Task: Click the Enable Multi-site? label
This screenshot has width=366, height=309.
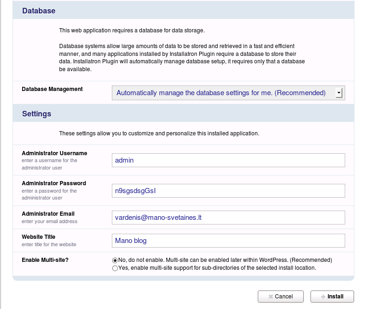Action: 45,260
